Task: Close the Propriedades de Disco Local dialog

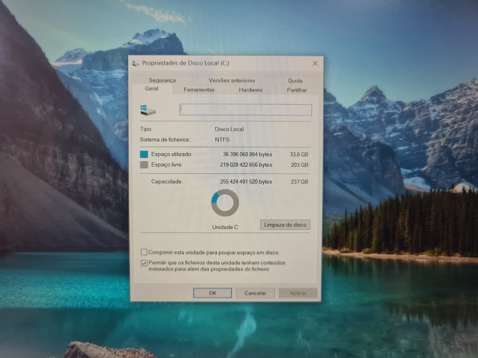Action: 315,64
